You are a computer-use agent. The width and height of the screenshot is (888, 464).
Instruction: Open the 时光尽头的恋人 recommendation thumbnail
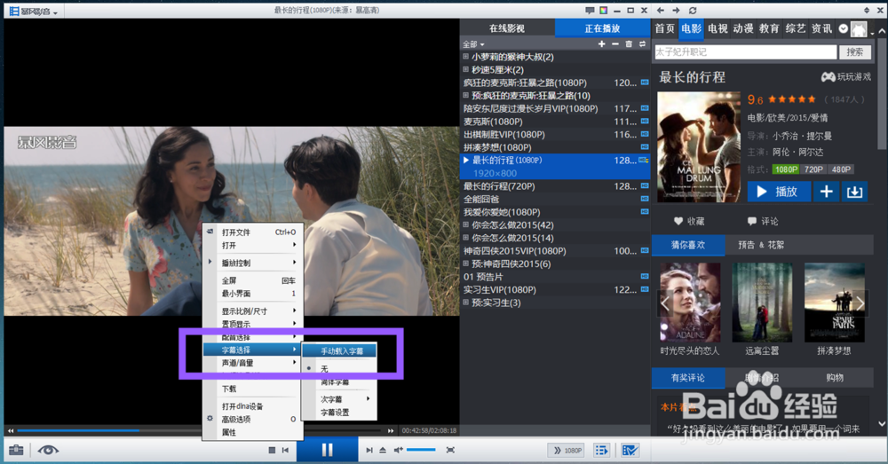pyautogui.click(x=690, y=303)
